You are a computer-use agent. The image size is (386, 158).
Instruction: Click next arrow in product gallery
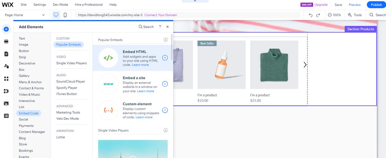pyautogui.click(x=305, y=64)
